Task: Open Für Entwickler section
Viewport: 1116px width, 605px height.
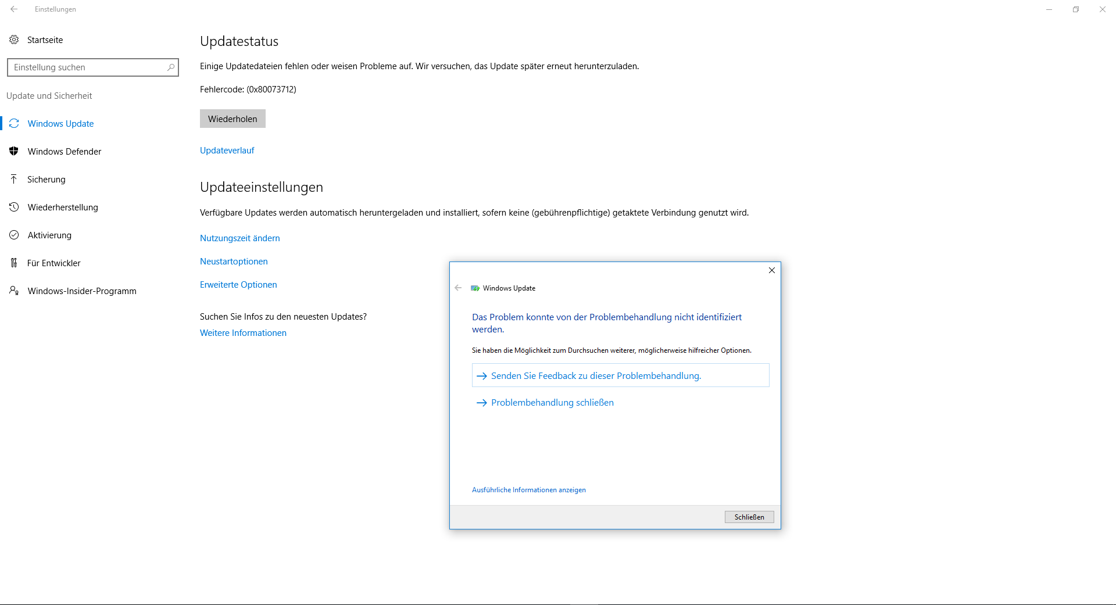Action: pos(54,263)
